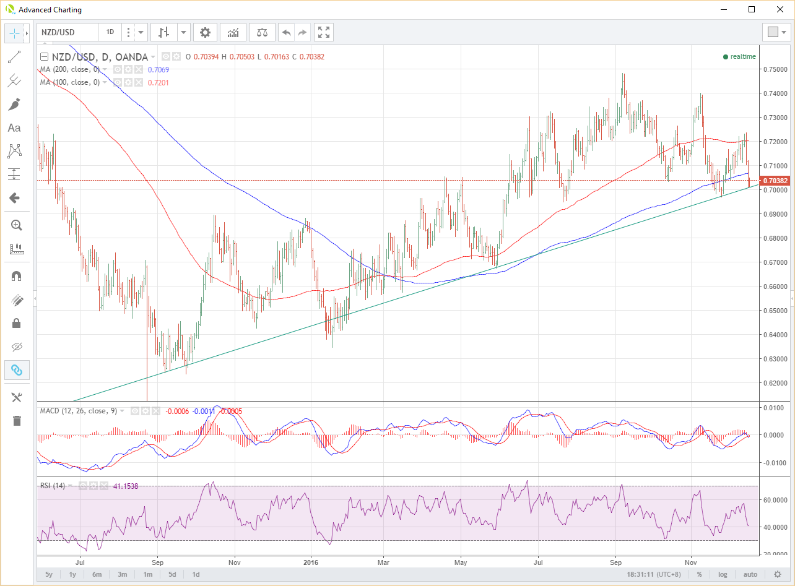Expand MA (200, close, 0) dropdown arrow
Viewport: 795px width, 586px height.
pos(105,69)
